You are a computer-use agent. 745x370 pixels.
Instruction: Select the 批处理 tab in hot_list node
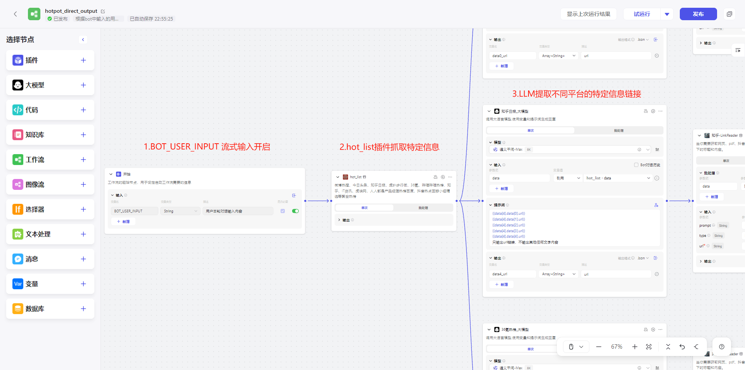pyautogui.click(x=423, y=208)
